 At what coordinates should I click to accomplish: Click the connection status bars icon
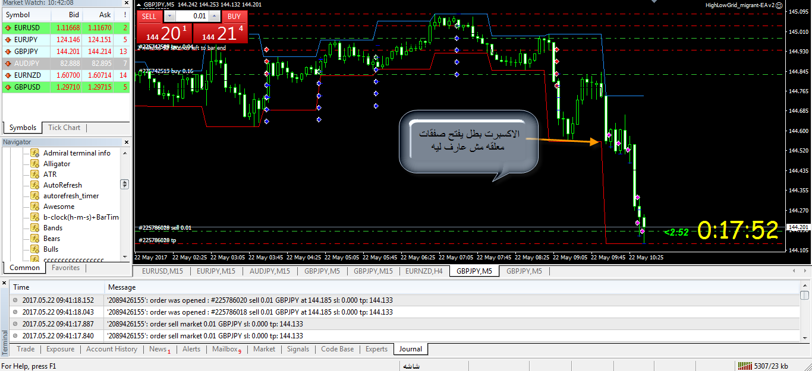click(x=744, y=366)
